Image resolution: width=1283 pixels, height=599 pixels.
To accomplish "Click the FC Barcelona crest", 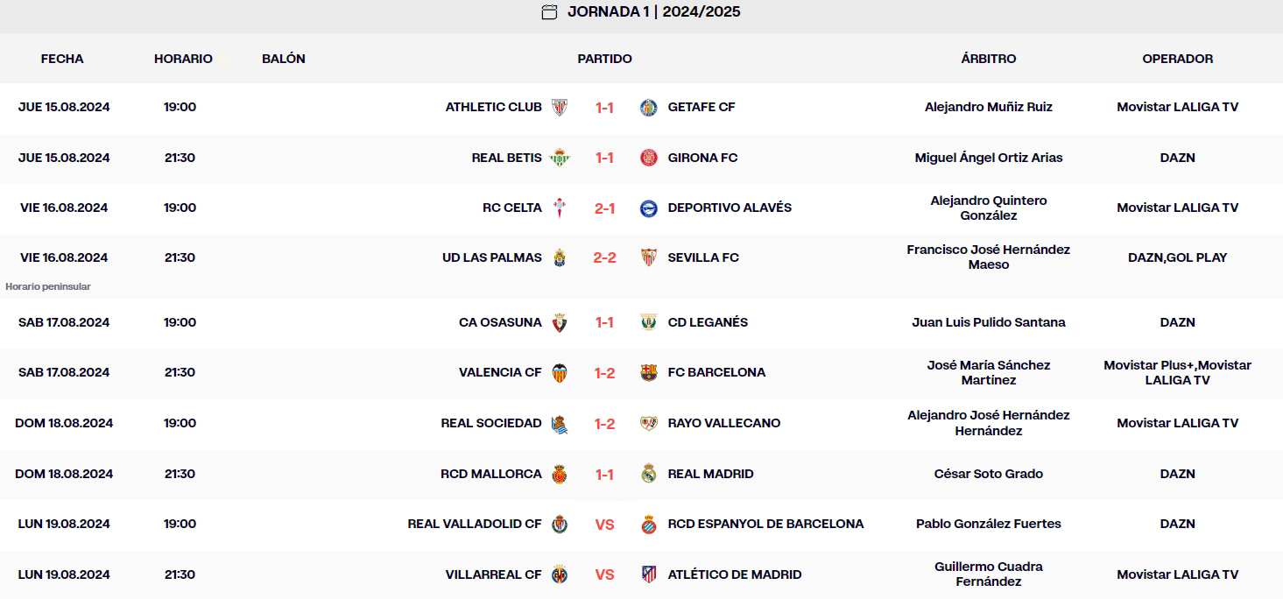I will [x=648, y=373].
